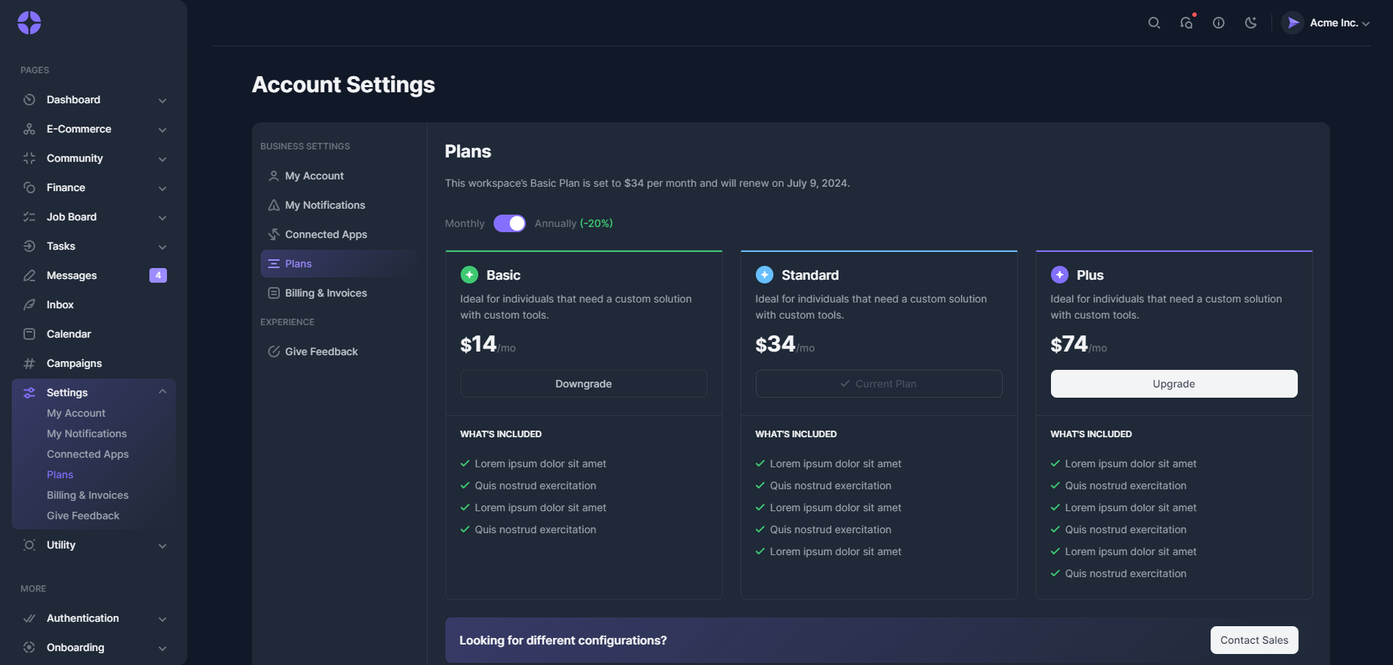The height and width of the screenshot is (665, 1393).
Task: Expand the Authentication section
Action: pyautogui.click(x=162, y=619)
